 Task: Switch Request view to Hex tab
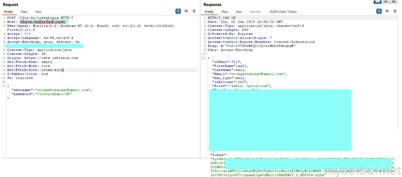click(x=38, y=12)
